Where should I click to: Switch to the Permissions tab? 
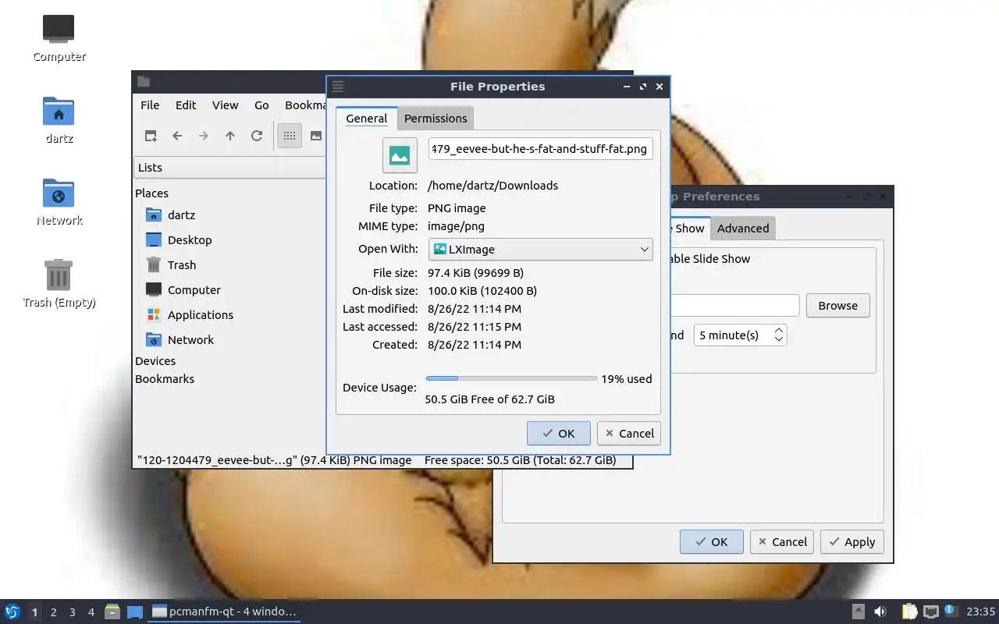436,119
